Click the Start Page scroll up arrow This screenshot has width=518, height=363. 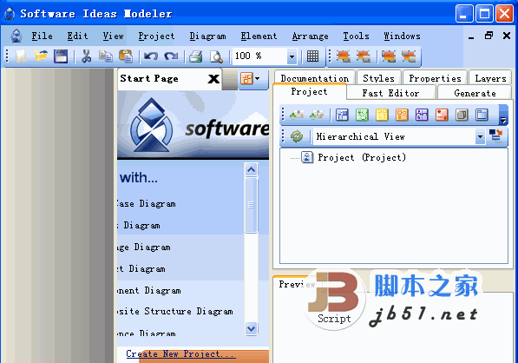(251, 169)
